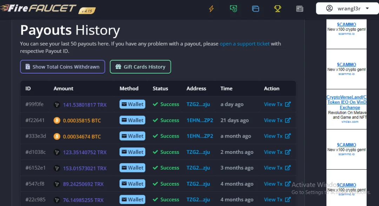Click the Bitcoin icon in row #f22641
379x206 pixels.
57,121
